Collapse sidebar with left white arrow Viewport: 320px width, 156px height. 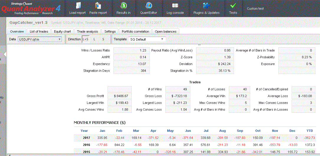(5, 54)
